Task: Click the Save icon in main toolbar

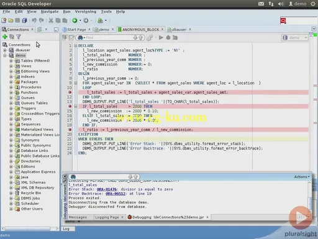Action: tap(17, 21)
